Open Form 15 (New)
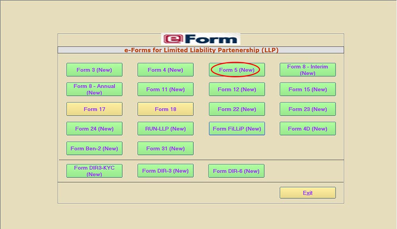The width and height of the screenshot is (397, 229). click(308, 89)
